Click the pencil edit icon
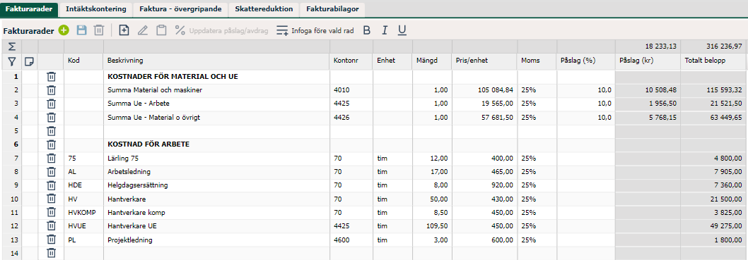Screen dimensions: 748x260 (x=143, y=30)
